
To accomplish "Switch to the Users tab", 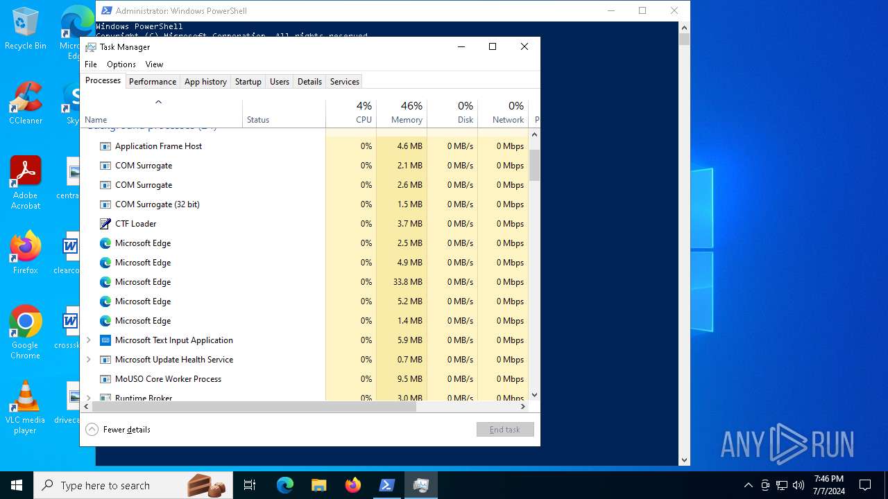I will (x=280, y=82).
